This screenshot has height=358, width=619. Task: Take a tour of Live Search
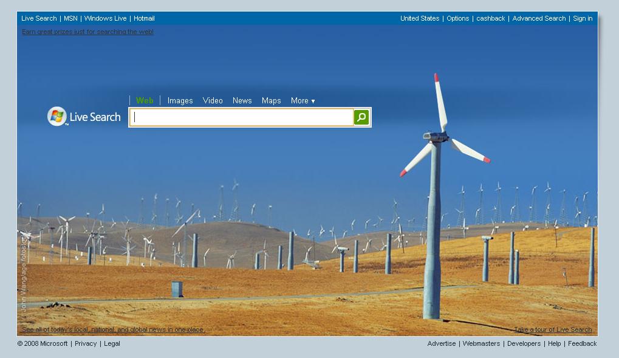553,329
